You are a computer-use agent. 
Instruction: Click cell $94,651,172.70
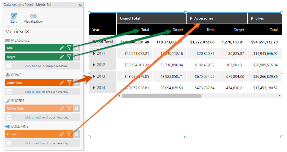pyautogui.click(x=264, y=42)
